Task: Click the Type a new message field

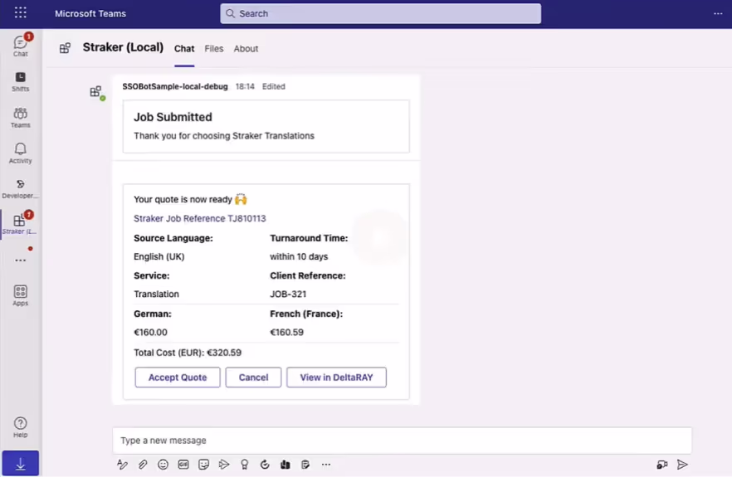Action: (x=402, y=440)
